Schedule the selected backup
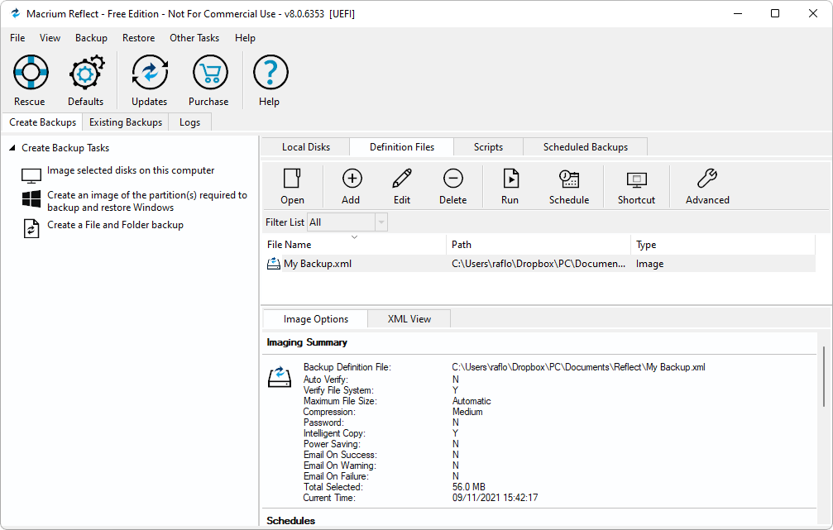 coord(568,185)
